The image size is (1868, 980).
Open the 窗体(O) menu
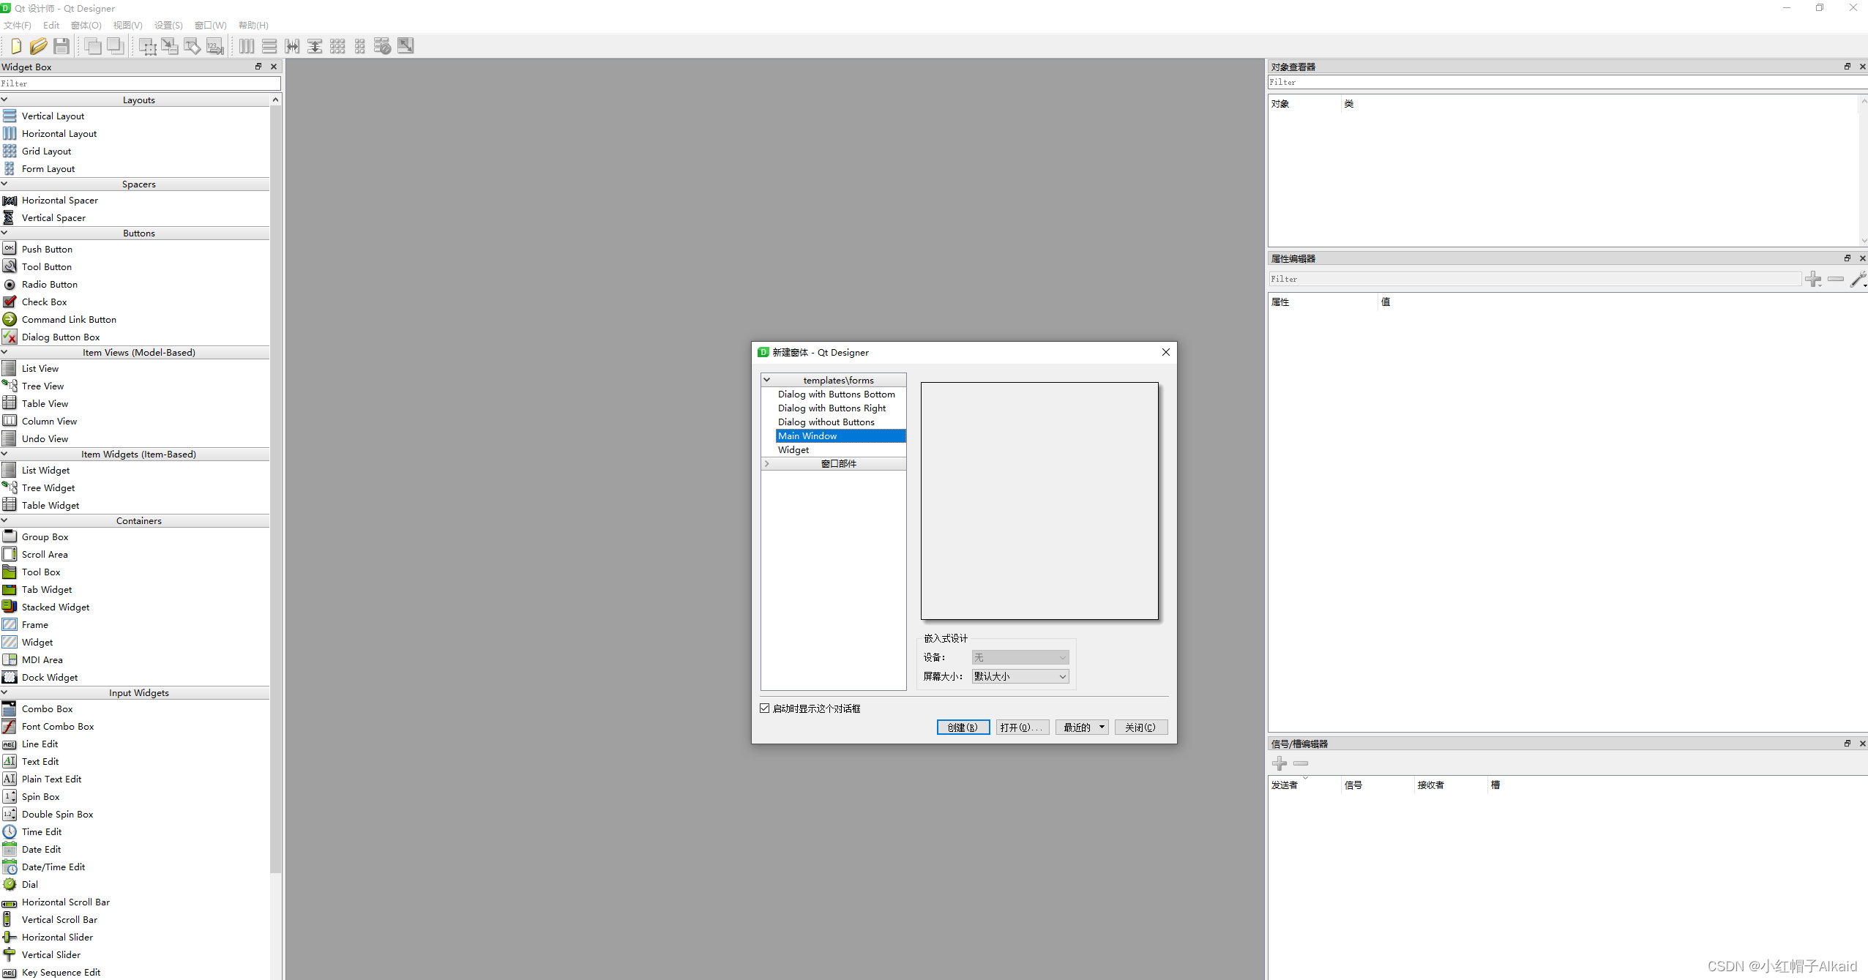coord(86,25)
